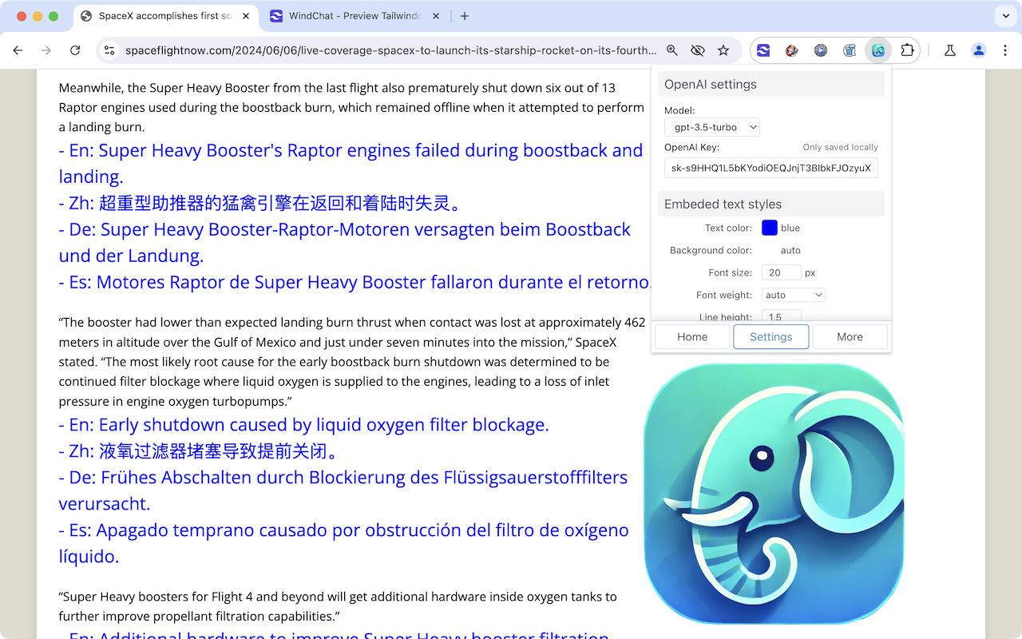Click the browser forward arrow

46,50
